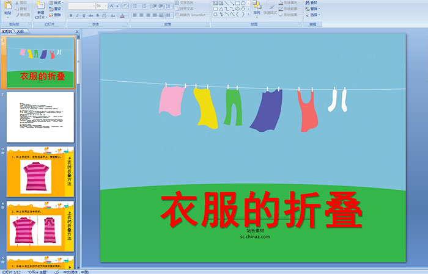Click the Delete (删除) slide button
Screen dimensions: 428x274
[x=55, y=15]
